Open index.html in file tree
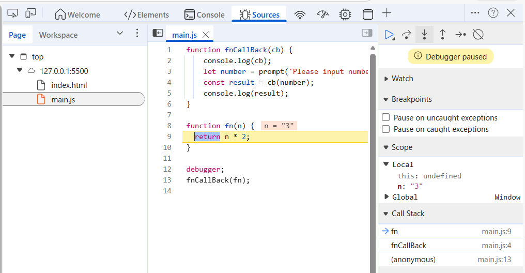This screenshot has width=525, height=273. (69, 85)
